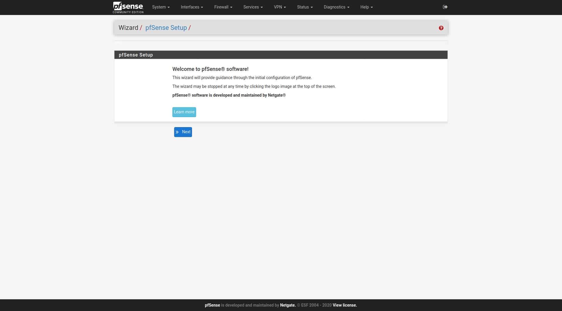This screenshot has height=311, width=562.
Task: Open the Help menu
Action: pos(366,7)
